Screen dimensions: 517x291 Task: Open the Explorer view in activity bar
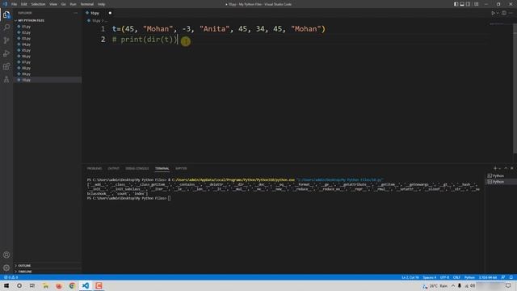click(x=6, y=15)
